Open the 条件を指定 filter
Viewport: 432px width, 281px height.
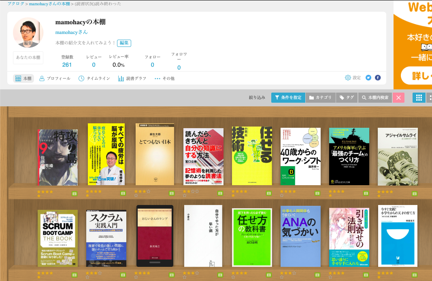click(288, 97)
